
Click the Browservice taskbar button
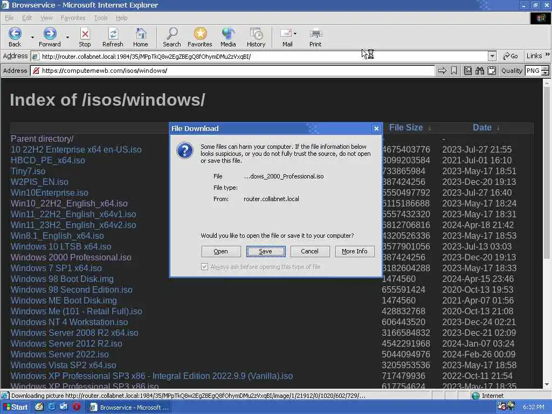point(129,408)
